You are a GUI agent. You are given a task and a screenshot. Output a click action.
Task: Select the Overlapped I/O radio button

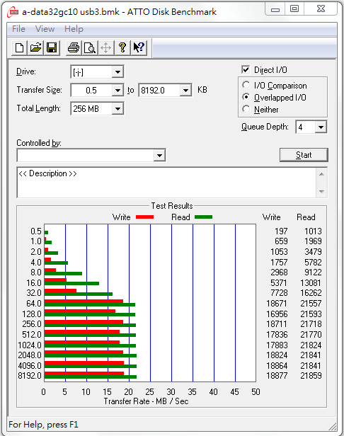pos(246,97)
